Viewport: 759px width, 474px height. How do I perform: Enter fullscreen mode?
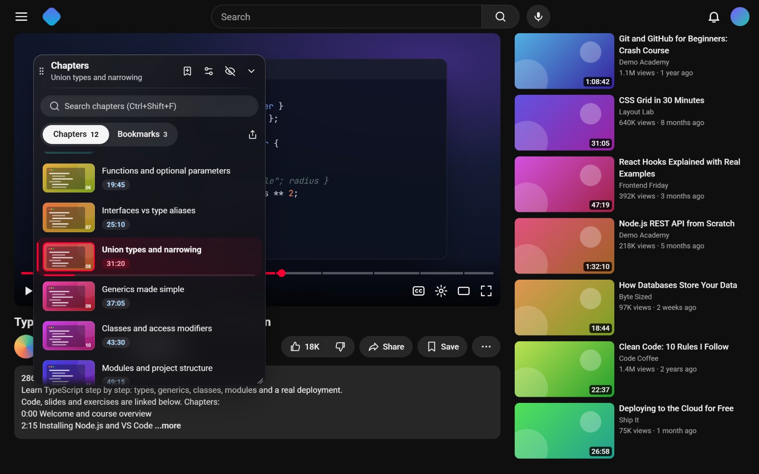tap(486, 291)
